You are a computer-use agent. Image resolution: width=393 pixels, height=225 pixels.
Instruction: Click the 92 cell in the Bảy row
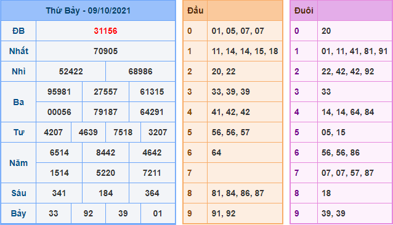coord(88,213)
